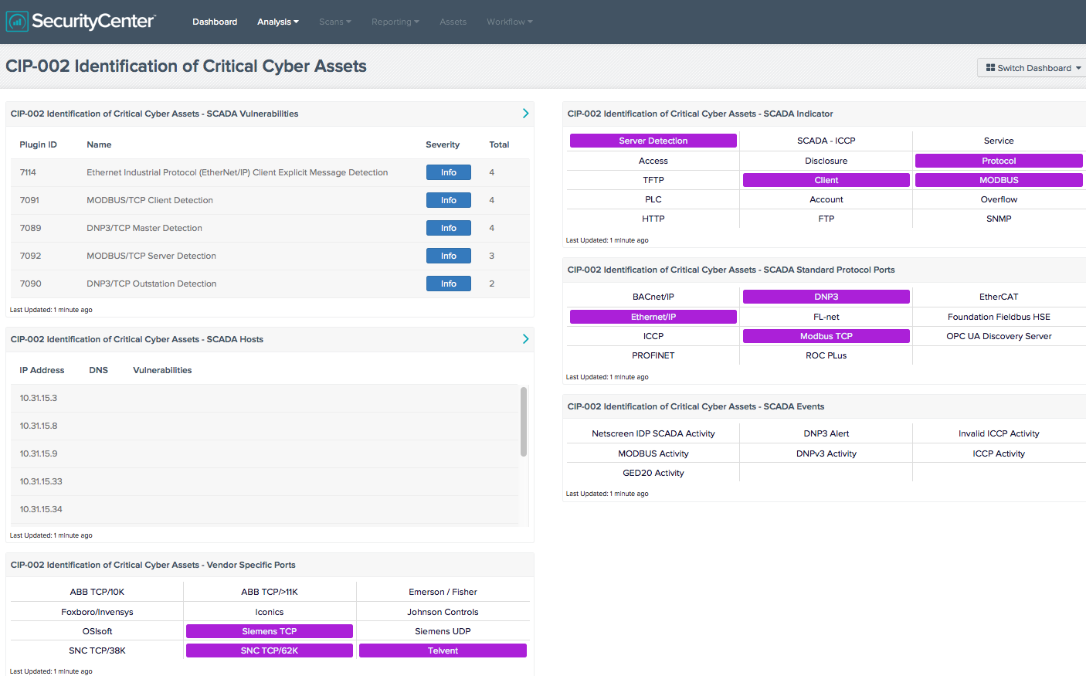The image size is (1086, 676).
Task: Open SCADA Vulnerabilities panel via green arrow
Action: tap(525, 113)
